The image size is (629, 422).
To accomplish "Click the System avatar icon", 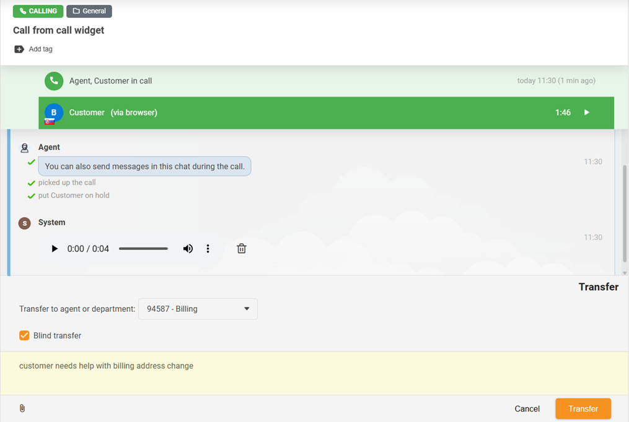I will (24, 223).
